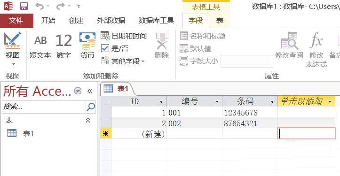Open the 外部数据 tab
This screenshot has height=176, width=340.
point(111,21)
